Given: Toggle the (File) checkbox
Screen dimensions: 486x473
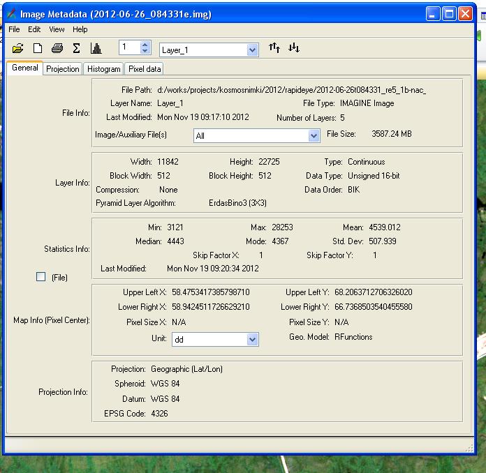Looking at the screenshot, I should coord(41,277).
